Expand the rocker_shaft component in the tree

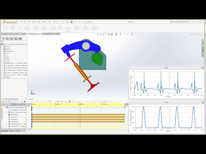pyautogui.click(x=2, y=70)
